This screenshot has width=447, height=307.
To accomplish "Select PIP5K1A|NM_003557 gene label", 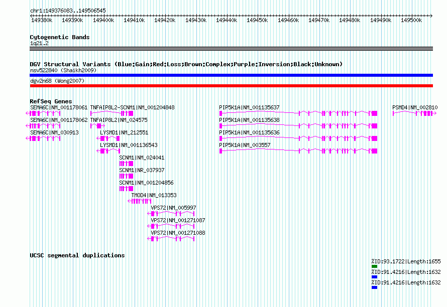I will pos(245,145).
